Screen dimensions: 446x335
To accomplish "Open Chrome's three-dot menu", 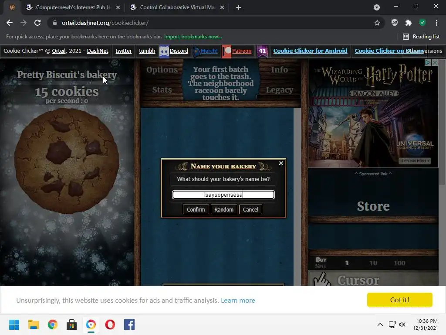I will point(436,23).
